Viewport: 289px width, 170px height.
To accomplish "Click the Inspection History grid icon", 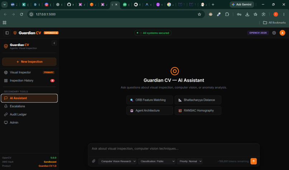I will [x=6, y=81].
